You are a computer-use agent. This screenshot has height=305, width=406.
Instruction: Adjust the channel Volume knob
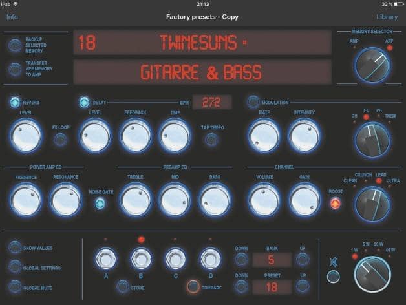pos(264,200)
